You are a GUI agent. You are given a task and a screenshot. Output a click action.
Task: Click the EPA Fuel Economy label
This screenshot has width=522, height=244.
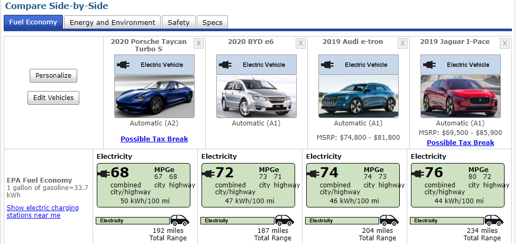click(39, 180)
